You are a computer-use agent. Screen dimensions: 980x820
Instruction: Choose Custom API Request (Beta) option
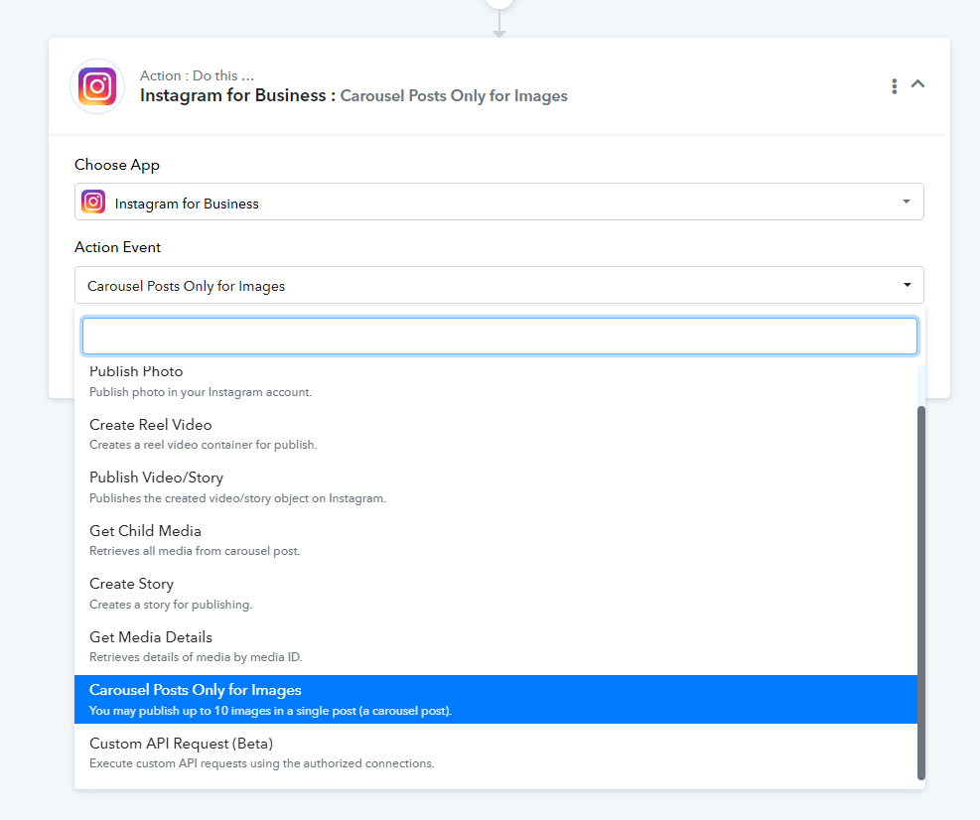pos(495,753)
